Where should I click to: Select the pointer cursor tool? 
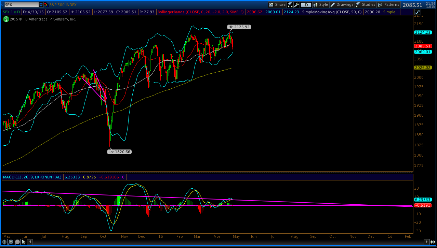[x=24, y=242]
